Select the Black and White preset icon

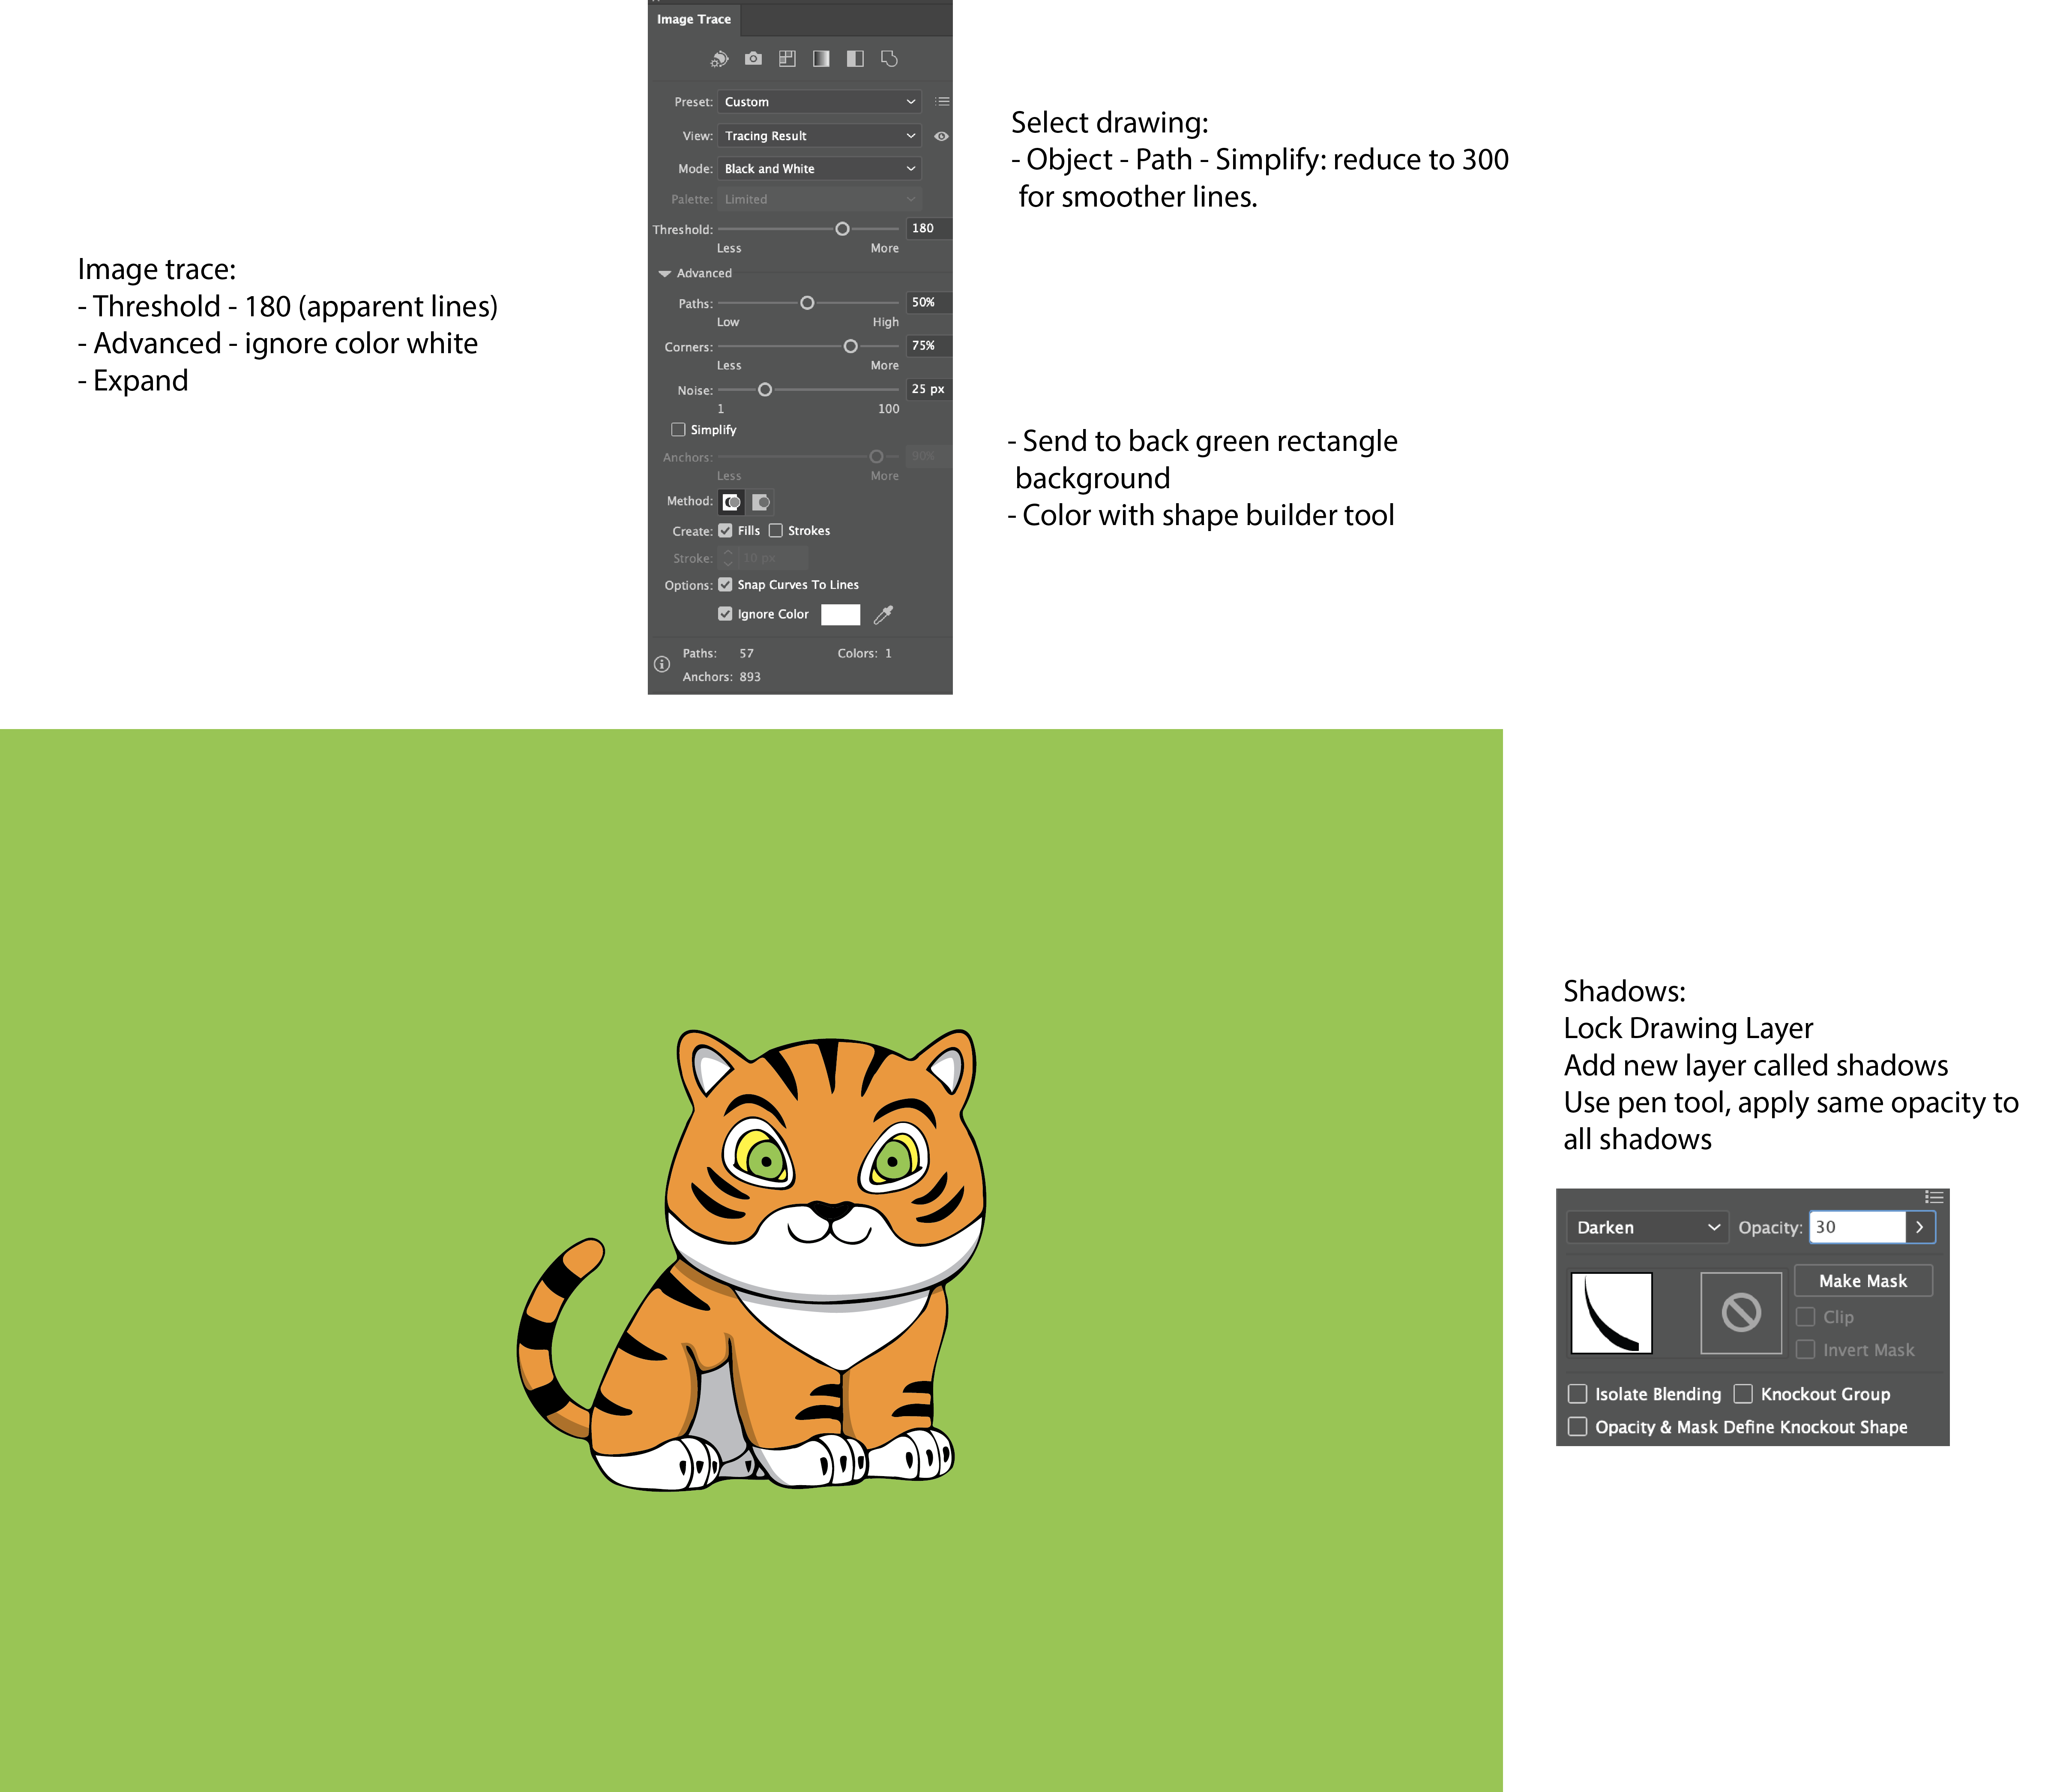pyautogui.click(x=856, y=59)
